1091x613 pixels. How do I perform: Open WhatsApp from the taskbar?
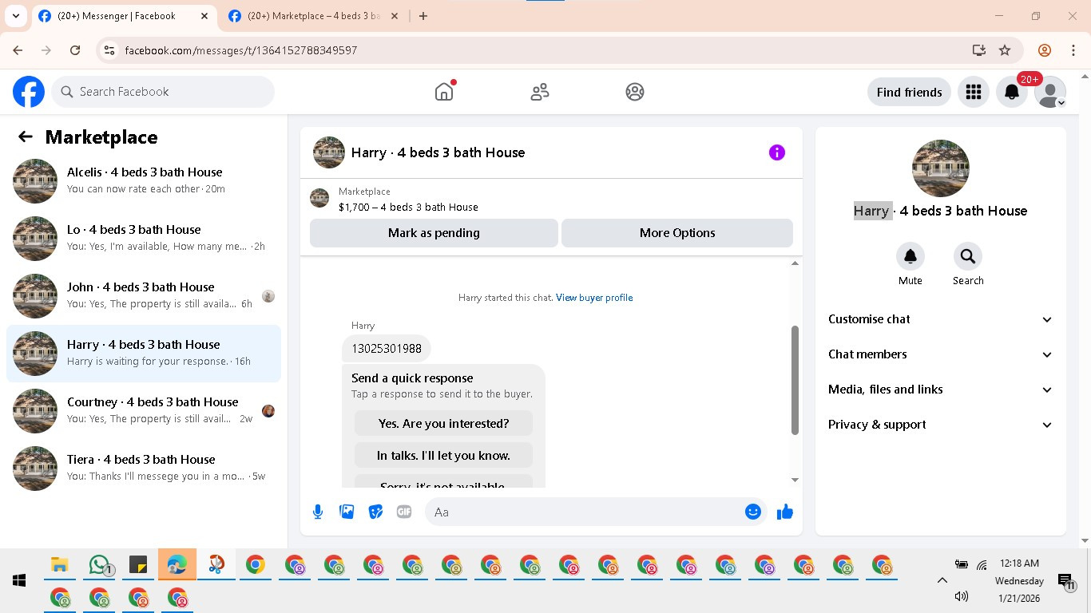coord(99,565)
